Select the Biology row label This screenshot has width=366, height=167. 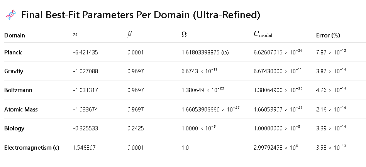tap(14, 128)
